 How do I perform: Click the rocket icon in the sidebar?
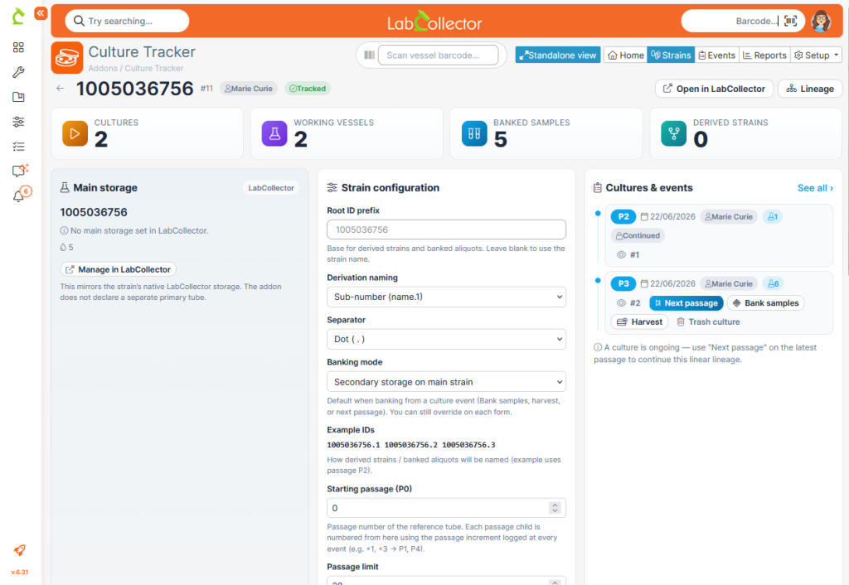(x=20, y=550)
